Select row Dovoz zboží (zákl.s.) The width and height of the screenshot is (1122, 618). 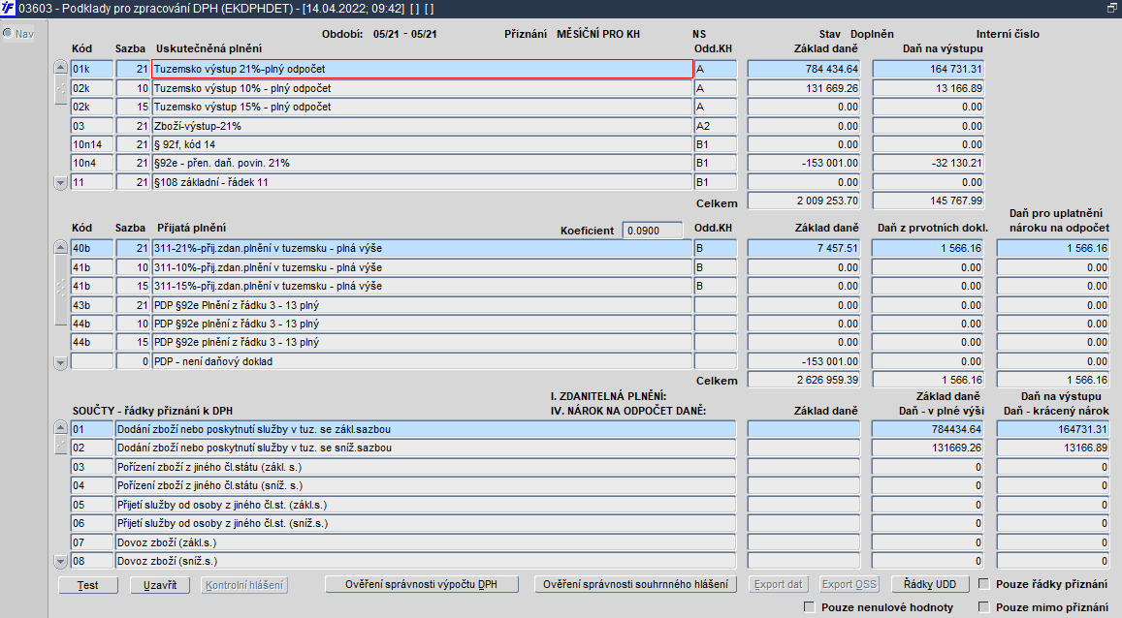point(425,543)
